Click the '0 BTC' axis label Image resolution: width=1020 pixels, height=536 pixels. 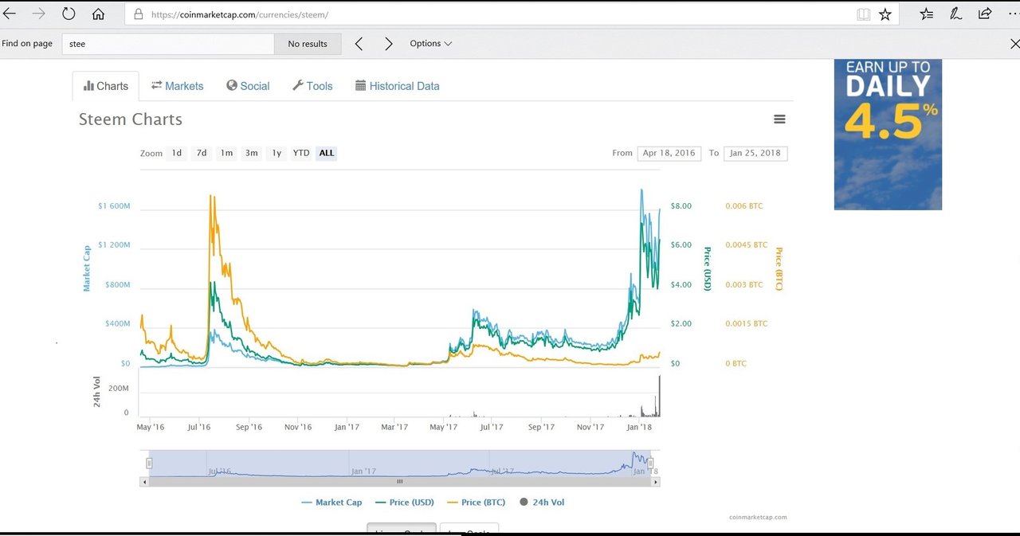tap(736, 364)
